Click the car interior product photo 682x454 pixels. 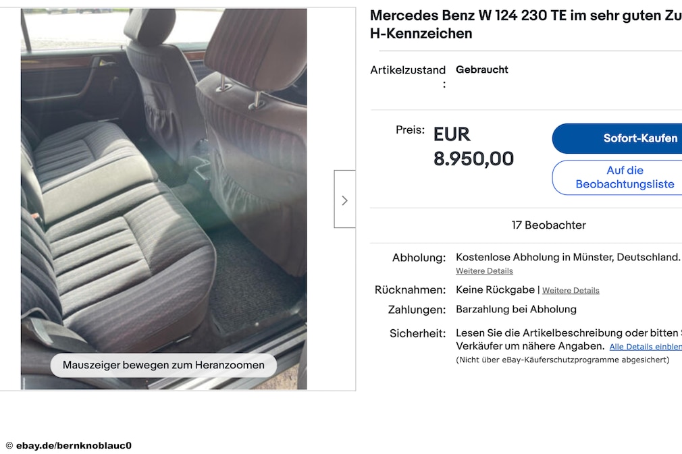tap(163, 198)
